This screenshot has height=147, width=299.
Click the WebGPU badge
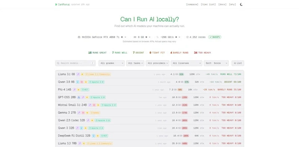[215, 37]
